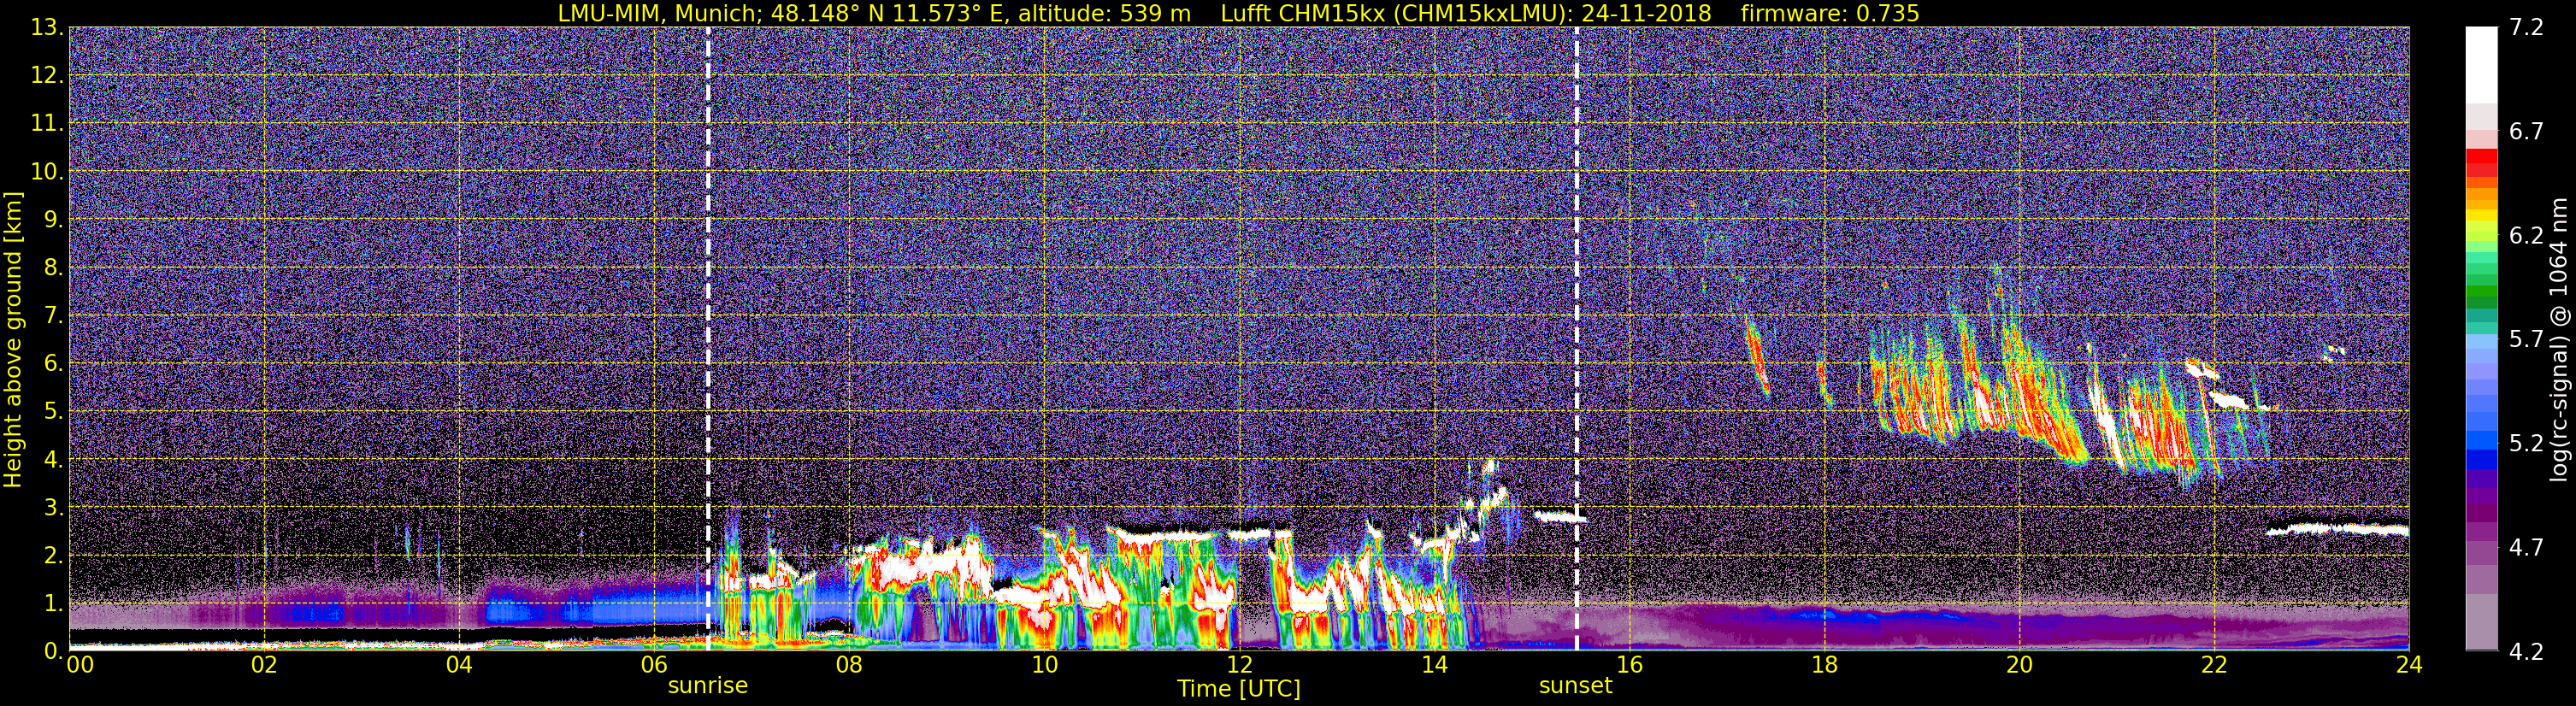Screen dimensions: 2576x706
Task: Click the 7 km height tick label
Action: point(52,315)
